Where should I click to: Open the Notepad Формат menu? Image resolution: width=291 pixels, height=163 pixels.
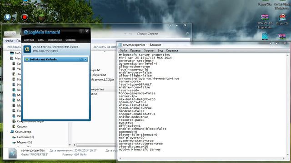click(149, 50)
